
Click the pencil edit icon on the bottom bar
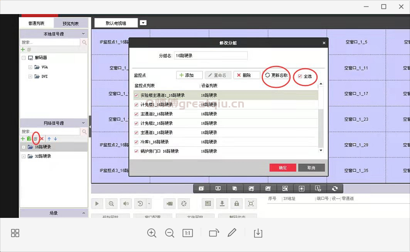(233, 233)
